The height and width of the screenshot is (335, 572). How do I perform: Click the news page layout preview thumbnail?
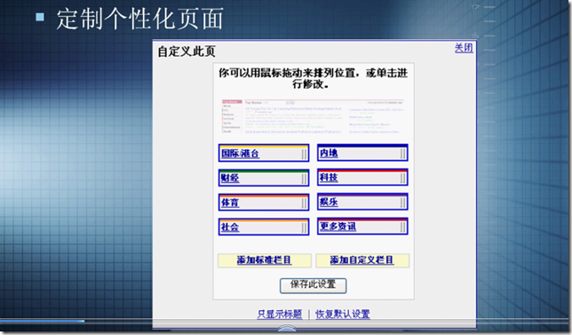pyautogui.click(x=313, y=116)
